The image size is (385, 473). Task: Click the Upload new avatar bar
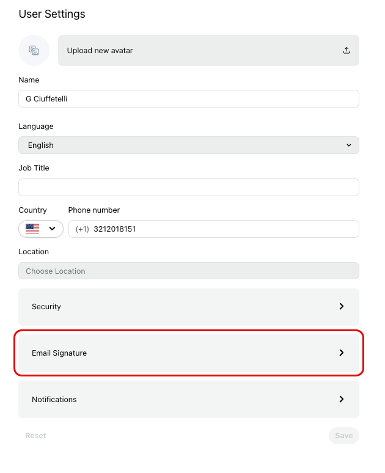[x=208, y=50]
